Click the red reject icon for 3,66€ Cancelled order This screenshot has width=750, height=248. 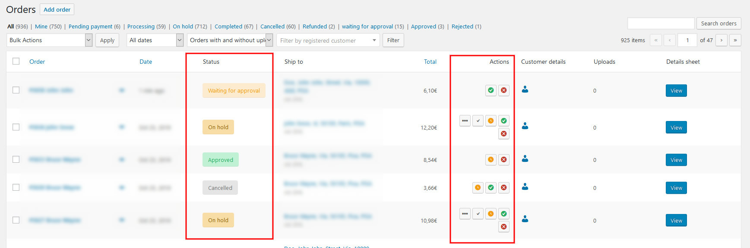[x=503, y=188]
